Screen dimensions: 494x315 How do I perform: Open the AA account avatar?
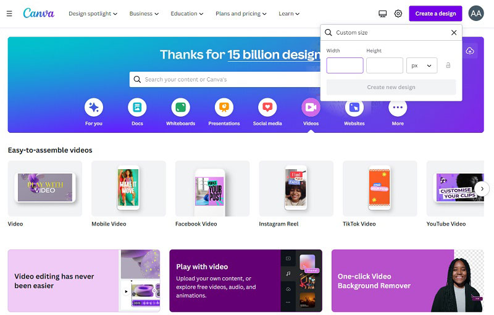click(x=475, y=13)
